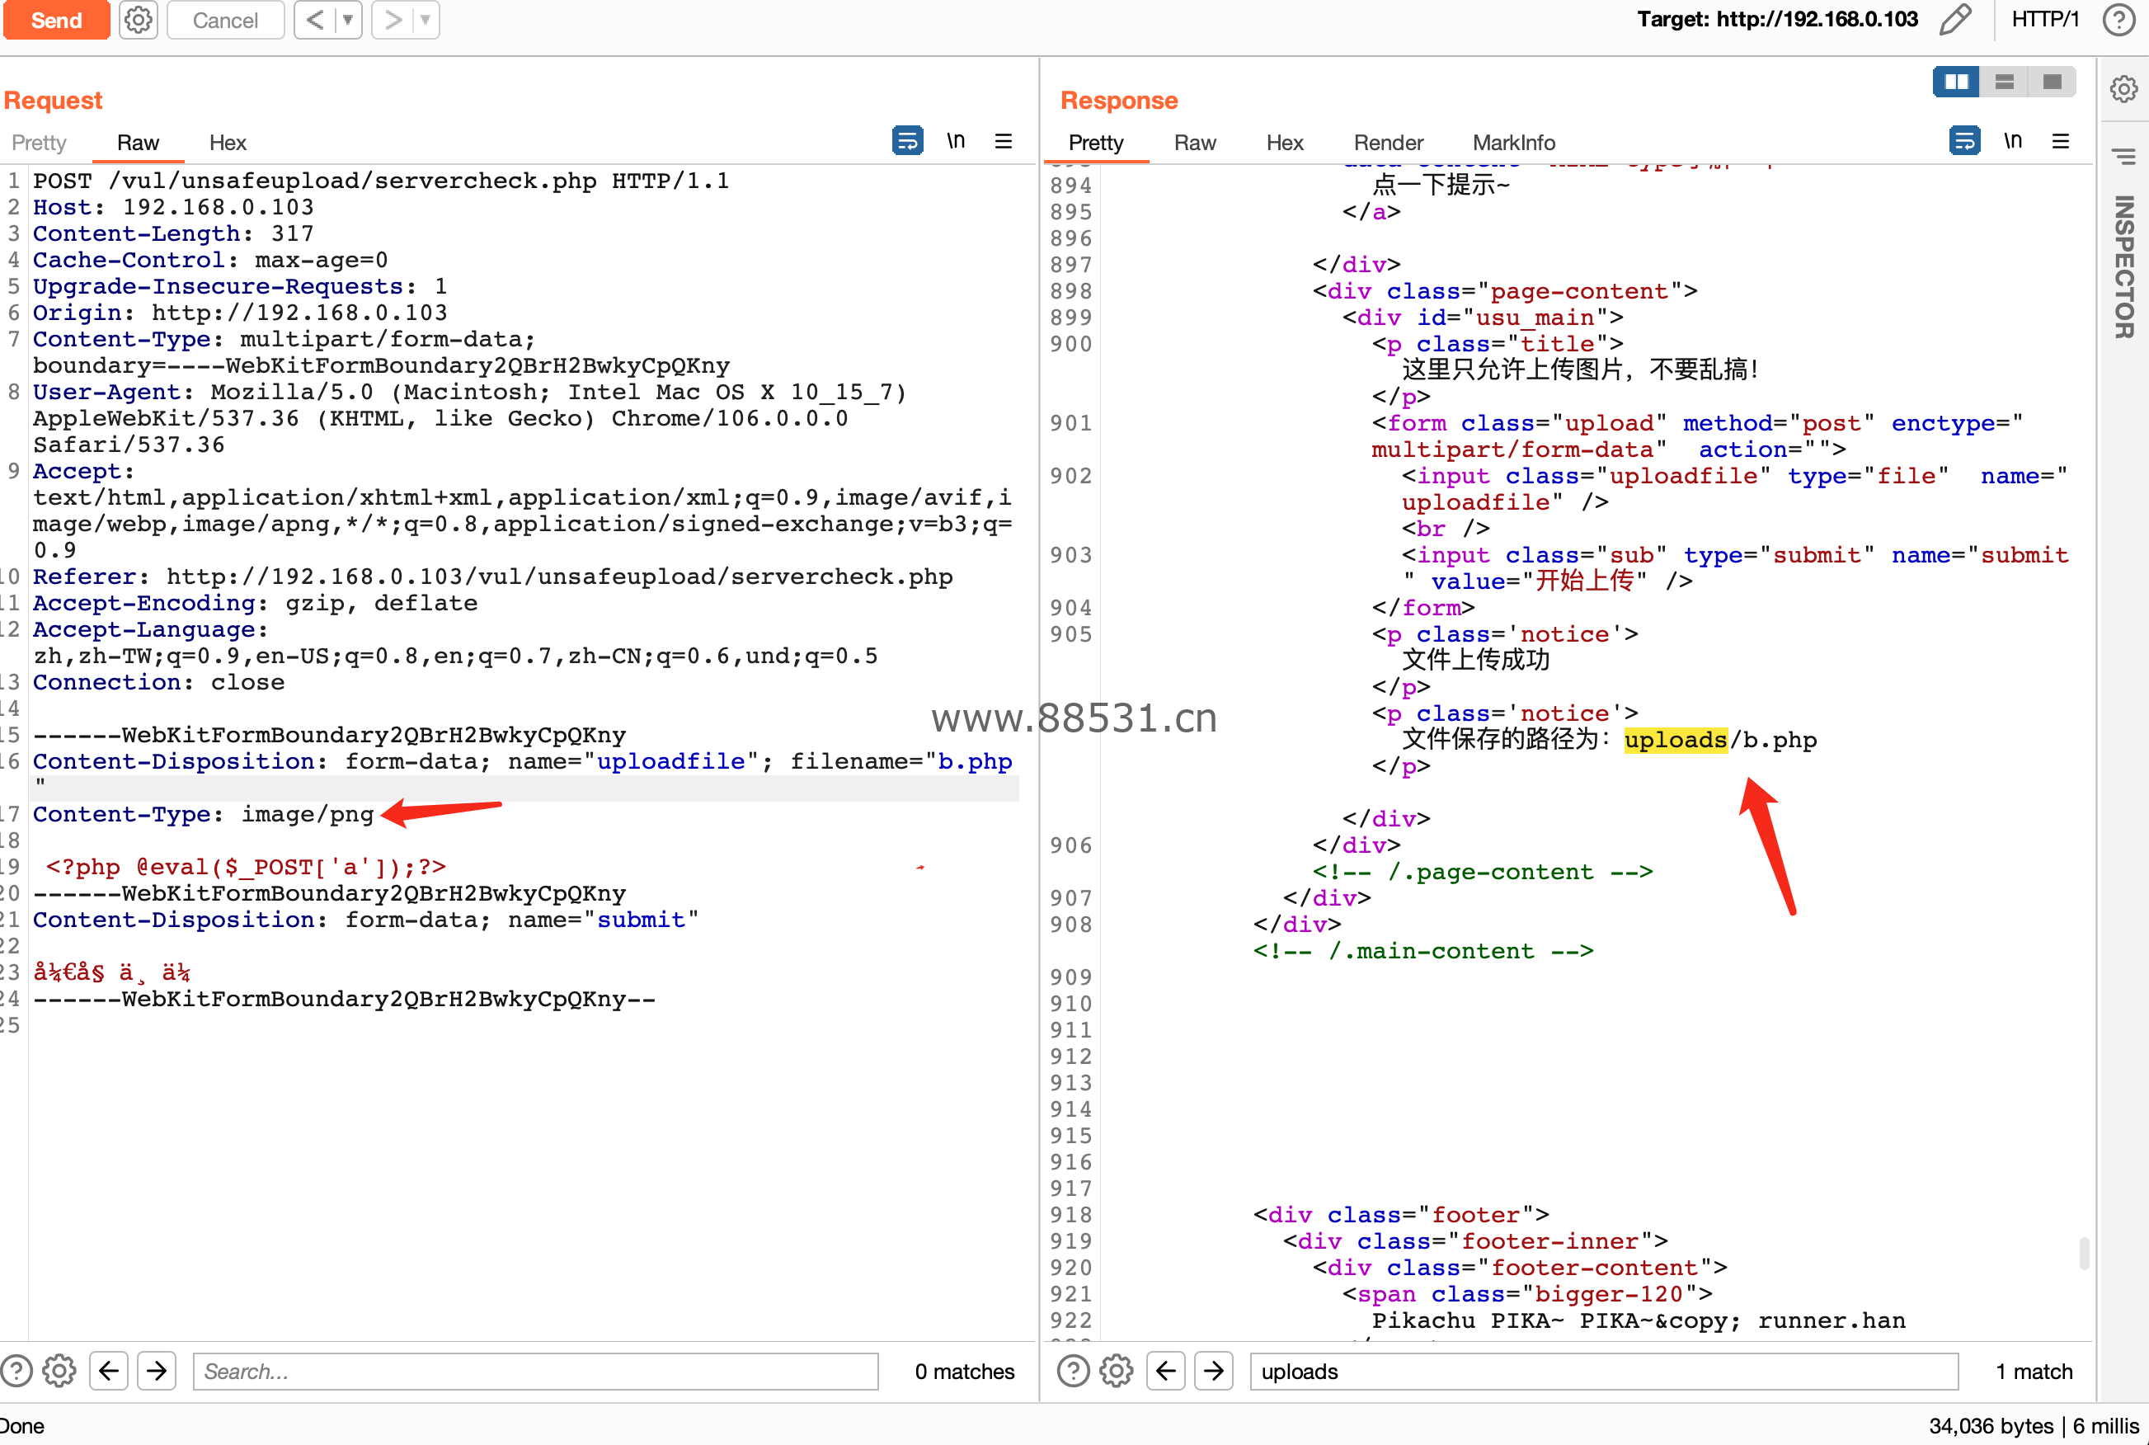This screenshot has width=2149, height=1445.
Task: Jump to previous match in Request search
Action: 109,1372
